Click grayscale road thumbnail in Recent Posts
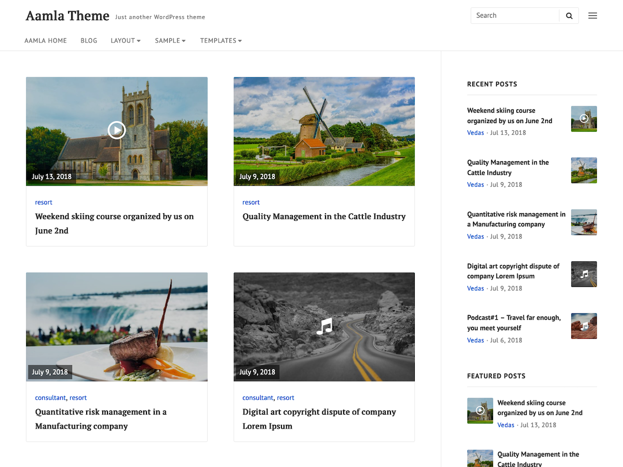This screenshot has width=623, height=467. click(584, 274)
